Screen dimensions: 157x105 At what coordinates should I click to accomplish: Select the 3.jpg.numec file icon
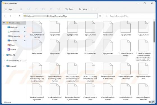coord(126,27)
